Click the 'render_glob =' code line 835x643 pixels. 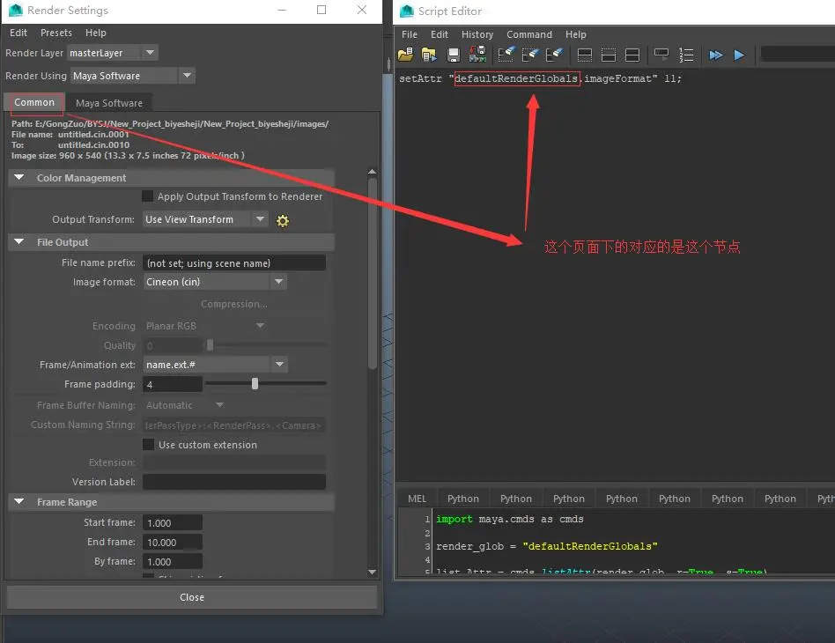tap(546, 546)
